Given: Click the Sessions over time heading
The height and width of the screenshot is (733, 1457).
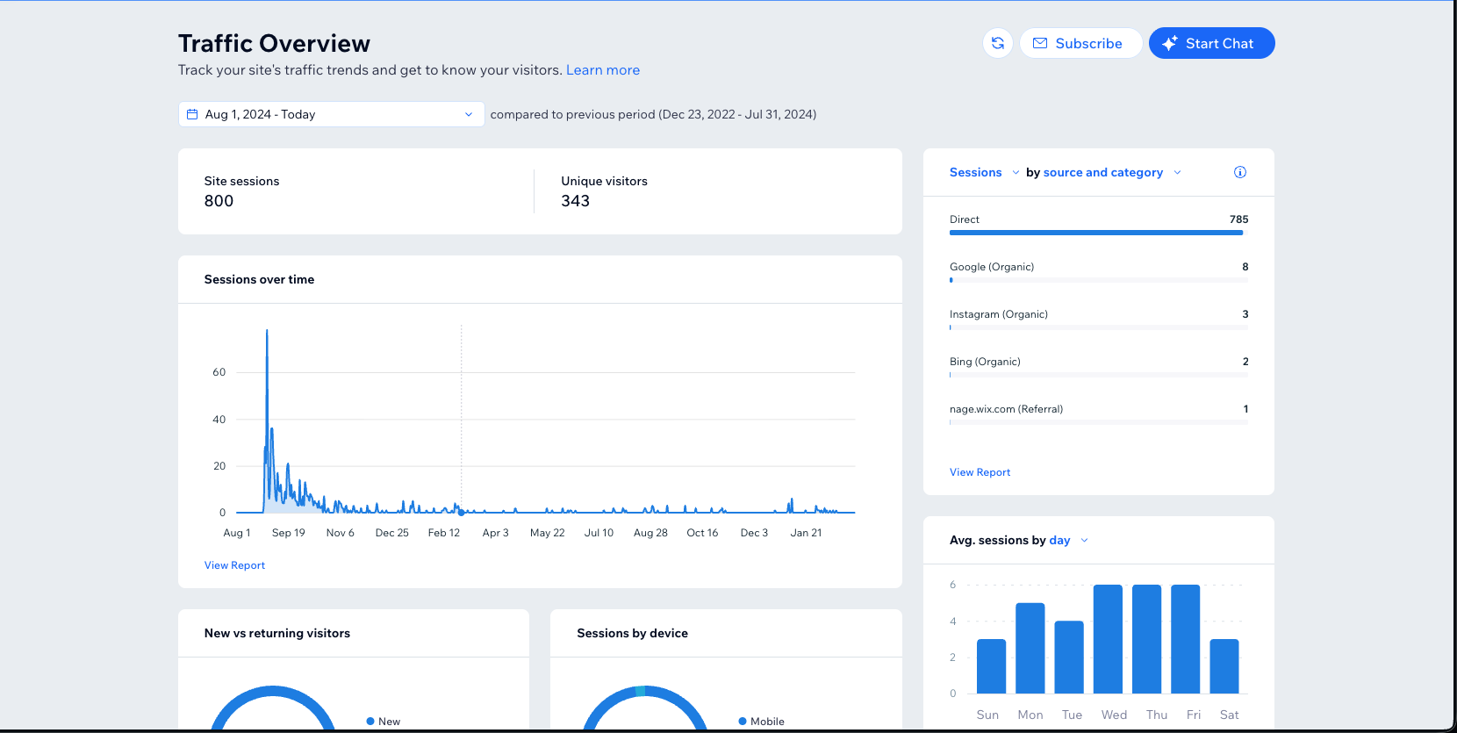Looking at the screenshot, I should [x=259, y=279].
